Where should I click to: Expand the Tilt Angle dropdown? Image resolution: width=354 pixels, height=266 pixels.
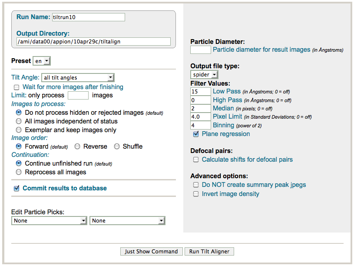[78, 77]
